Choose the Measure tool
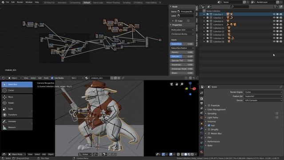 tap(17, 128)
